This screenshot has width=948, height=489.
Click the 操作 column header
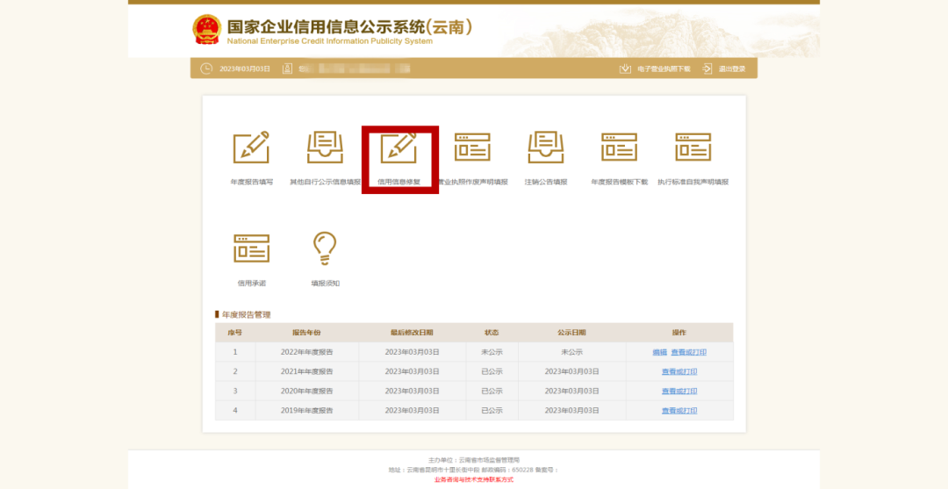[679, 333]
